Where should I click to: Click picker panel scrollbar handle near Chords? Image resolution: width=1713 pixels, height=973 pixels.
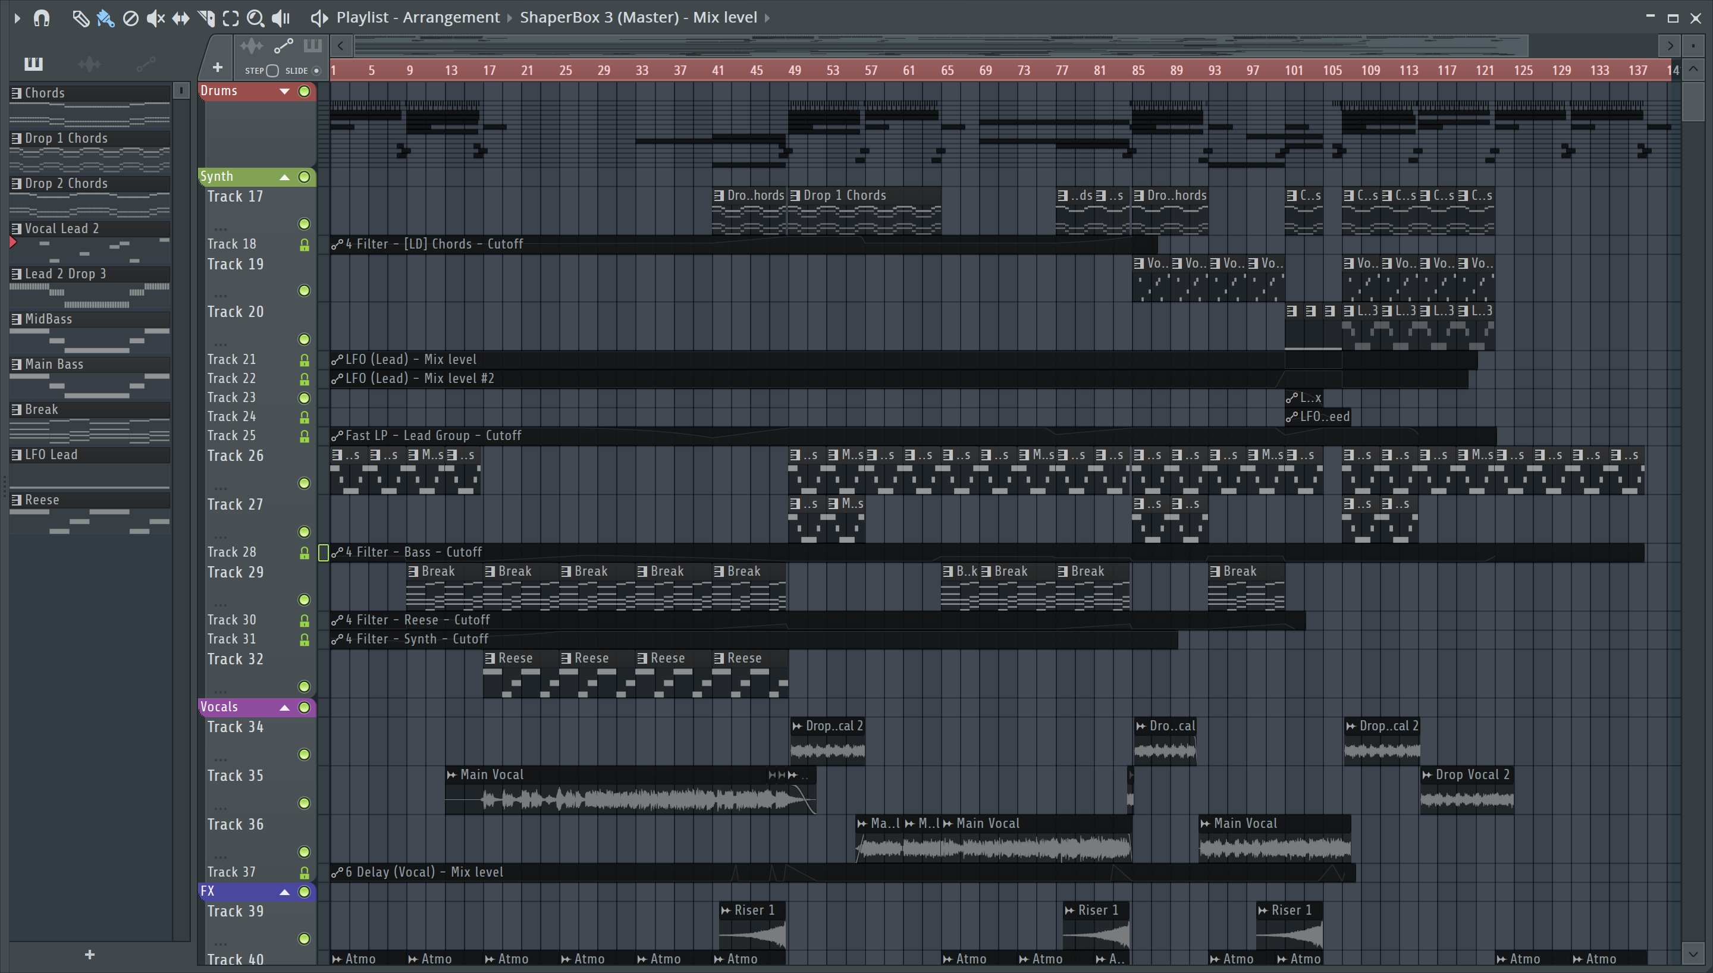click(181, 90)
